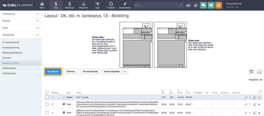This screenshot has height=116, width=264.
Task: Open Medarbejdere in sidebar
Action: [x=9, y=68]
